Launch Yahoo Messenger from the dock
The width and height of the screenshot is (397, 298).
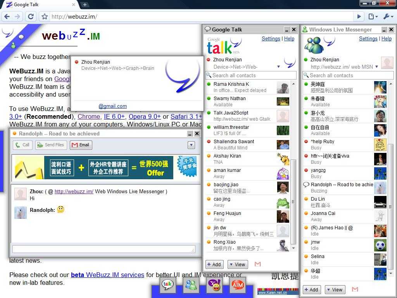tap(214, 285)
